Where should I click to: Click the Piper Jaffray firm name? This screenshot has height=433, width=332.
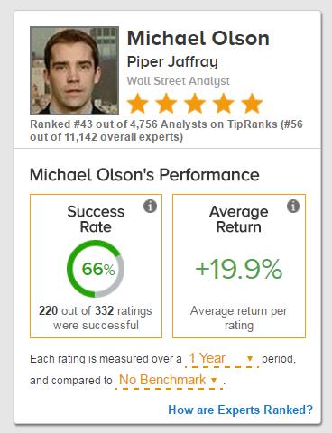[x=172, y=62]
